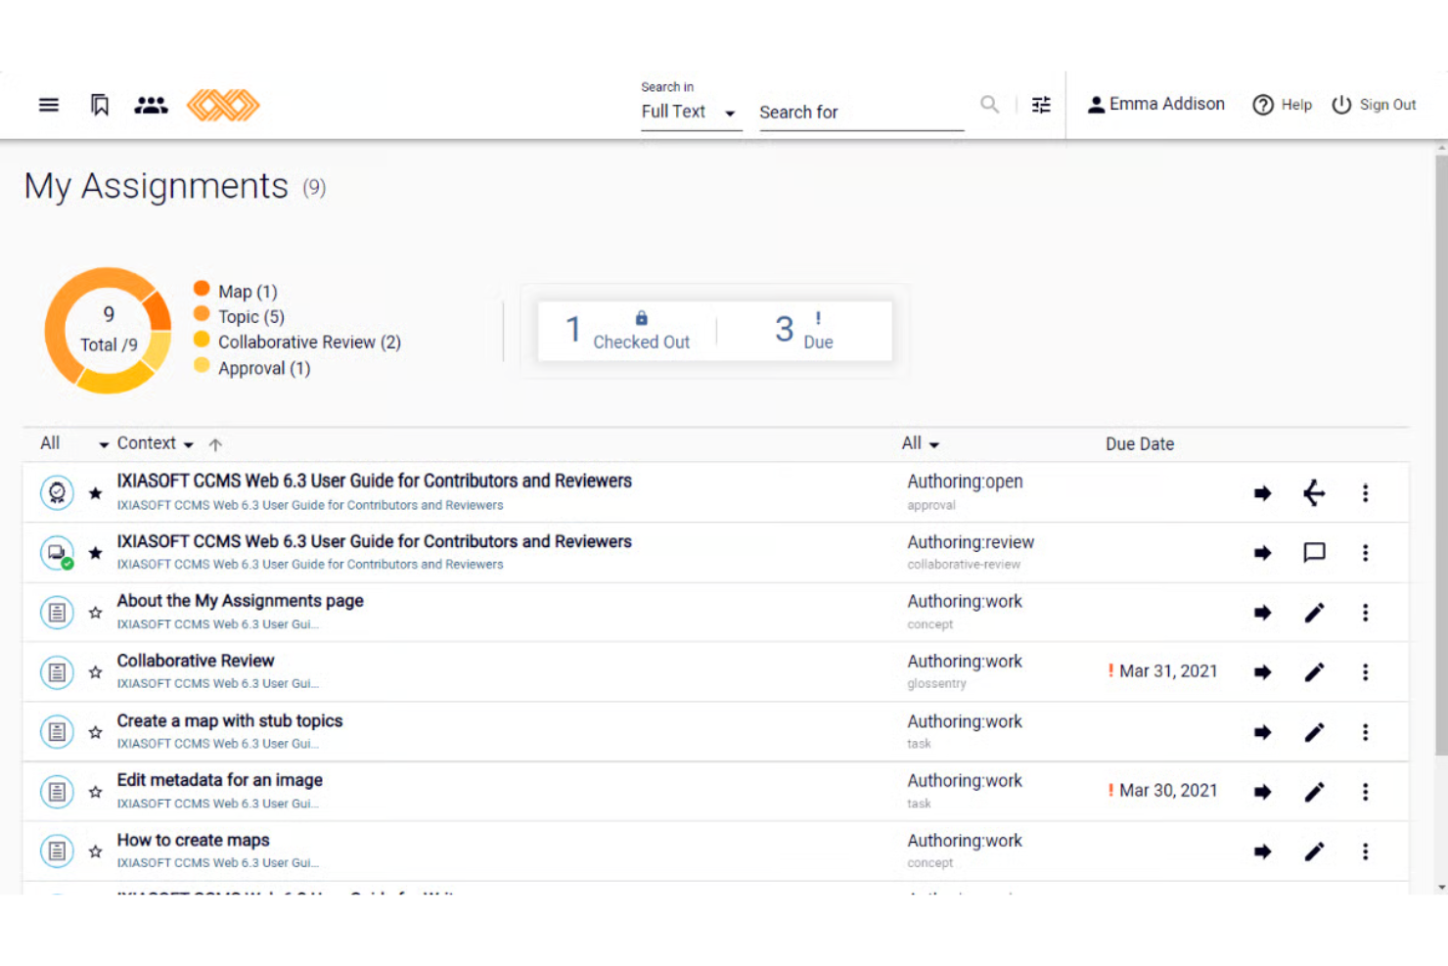Image resolution: width=1448 pixels, height=966 pixels.
Task: Click the page vertical scrollbar
Action: [1440, 455]
